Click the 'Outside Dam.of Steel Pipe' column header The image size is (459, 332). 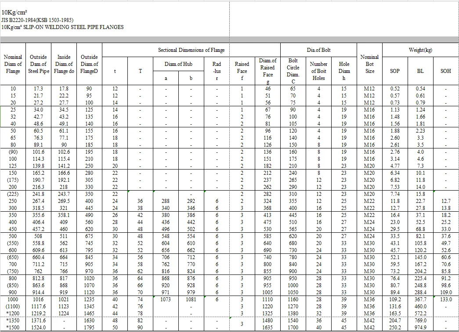point(38,64)
